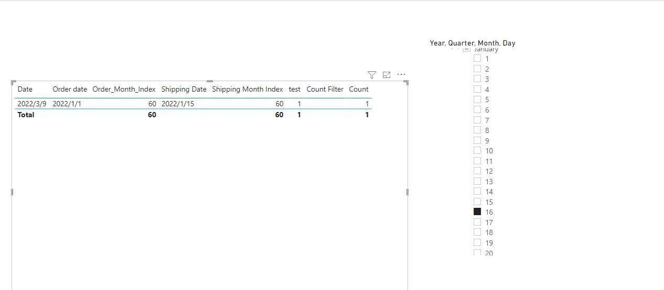Sort by the Shipping Date column header
Viewport: 664px width, 290px height.
(184, 90)
